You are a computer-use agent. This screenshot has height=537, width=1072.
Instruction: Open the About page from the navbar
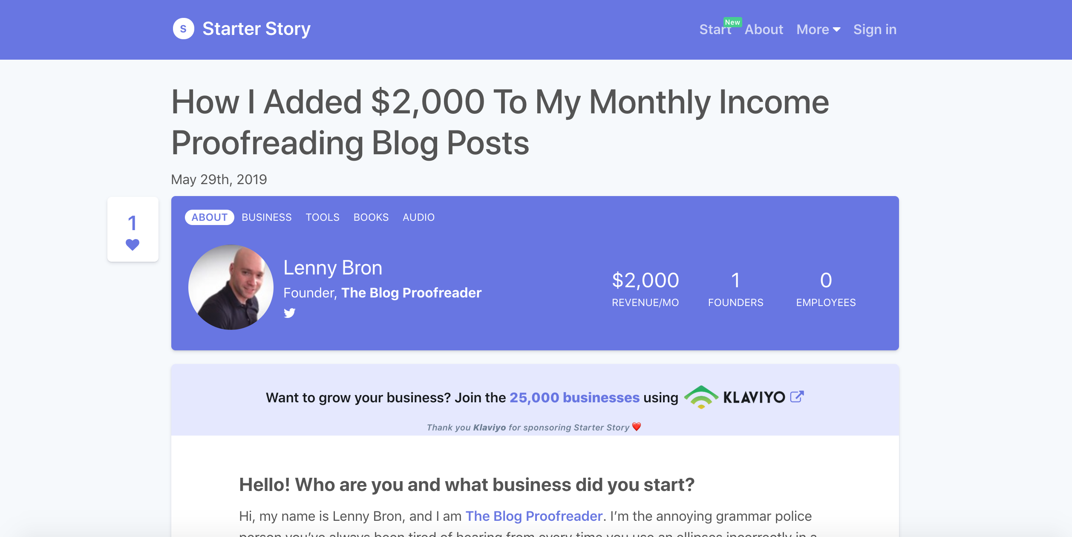coord(764,29)
